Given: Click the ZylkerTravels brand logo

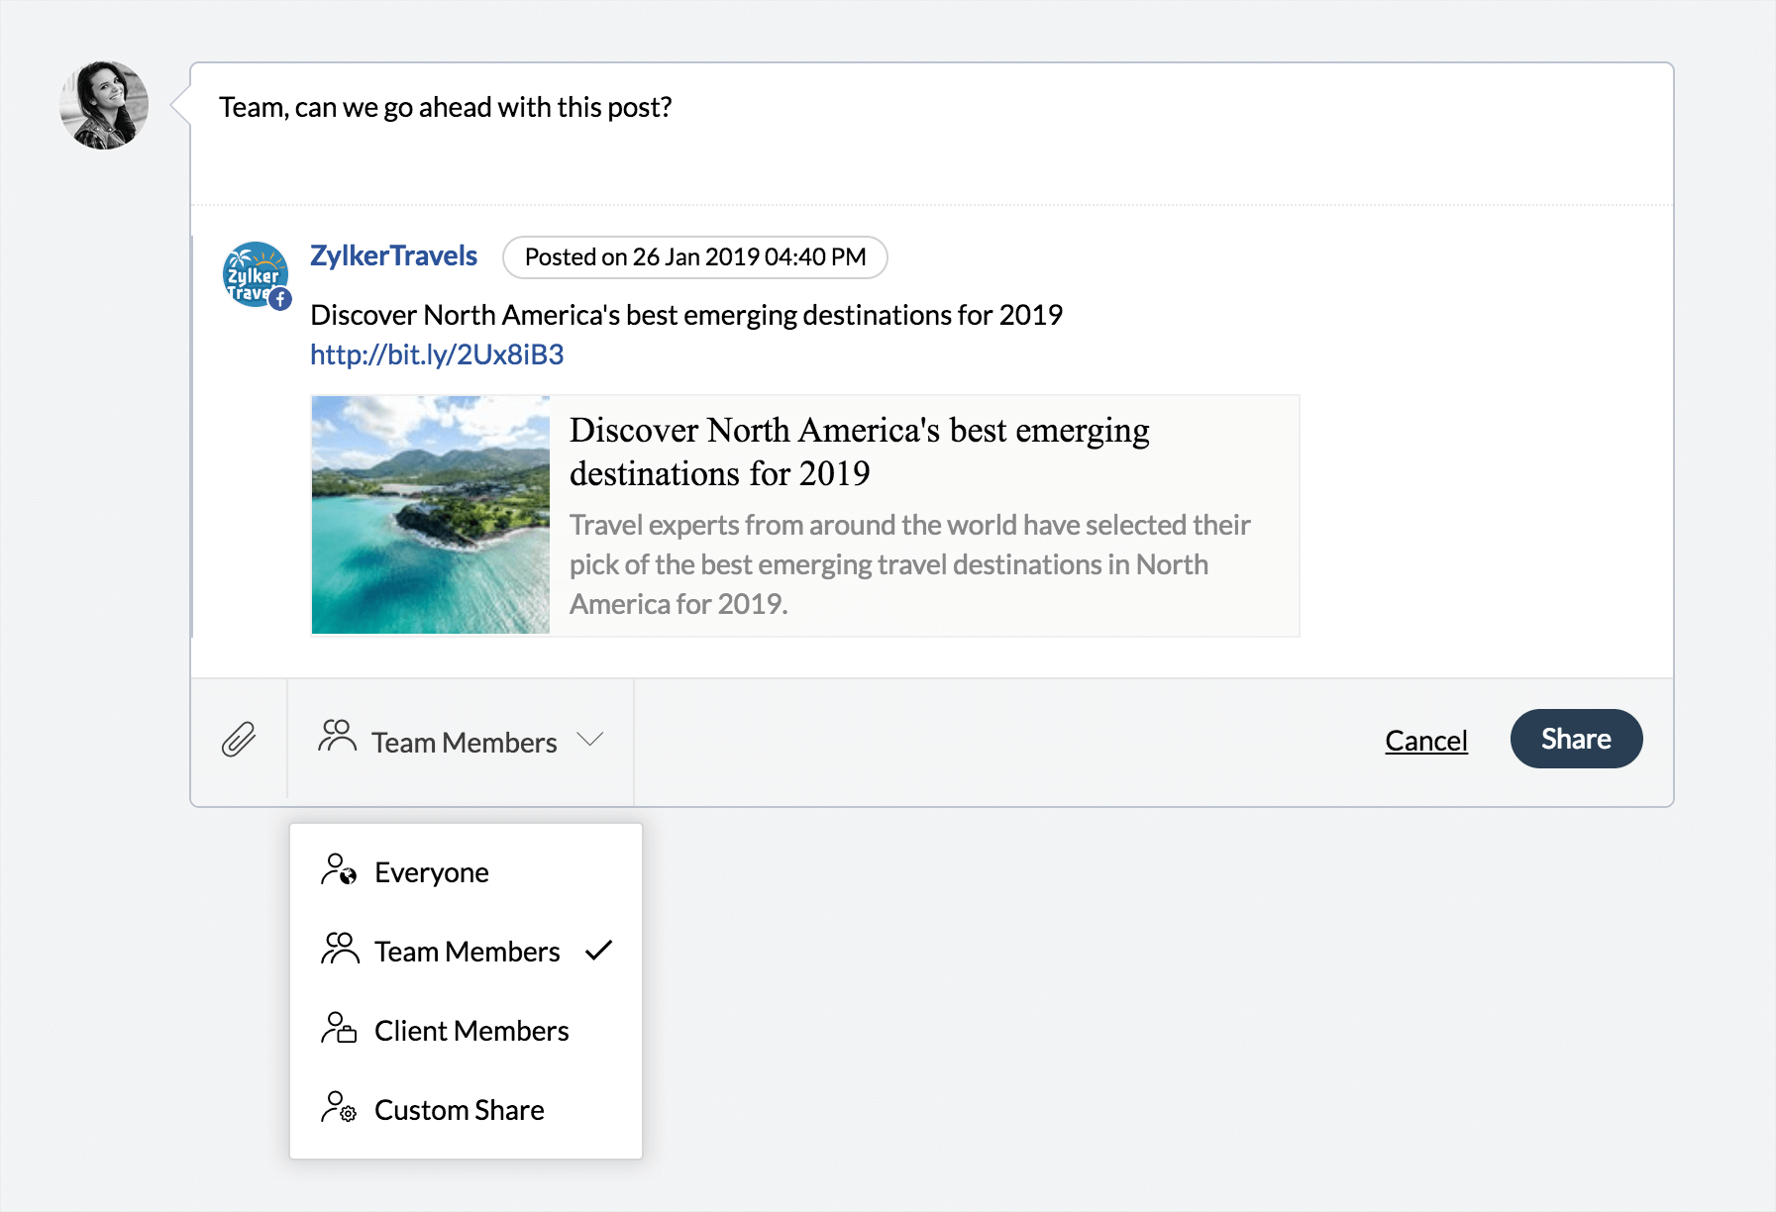Looking at the screenshot, I should 253,272.
